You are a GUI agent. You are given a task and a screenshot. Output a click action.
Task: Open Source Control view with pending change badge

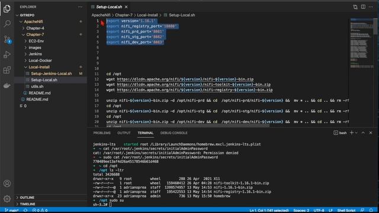7,40
